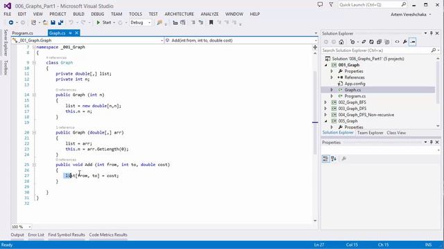Click the Feedback icon in the title bar
Screen dimensions: 444x249
(x=320, y=5)
